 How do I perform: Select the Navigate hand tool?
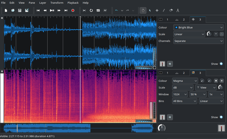pyautogui.click(x=143, y=10)
